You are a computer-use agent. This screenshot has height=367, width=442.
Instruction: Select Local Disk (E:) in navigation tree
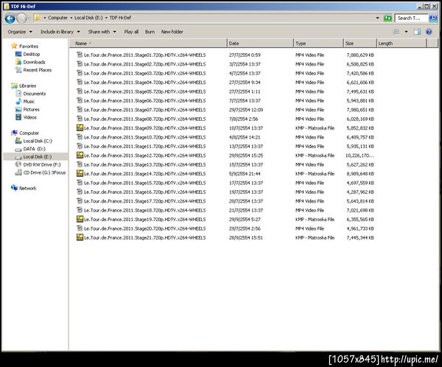pyautogui.click(x=36, y=156)
